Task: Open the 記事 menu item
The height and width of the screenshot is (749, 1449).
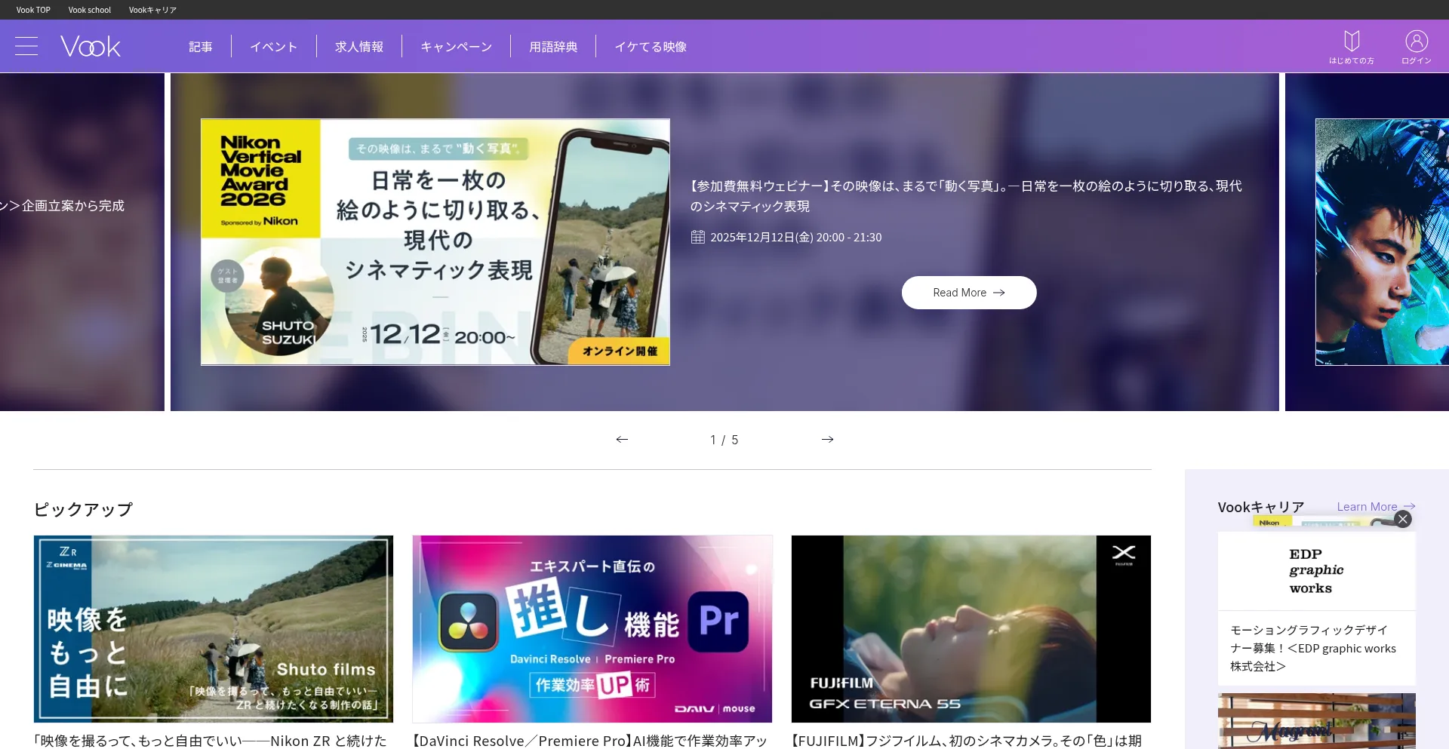Action: [x=201, y=47]
